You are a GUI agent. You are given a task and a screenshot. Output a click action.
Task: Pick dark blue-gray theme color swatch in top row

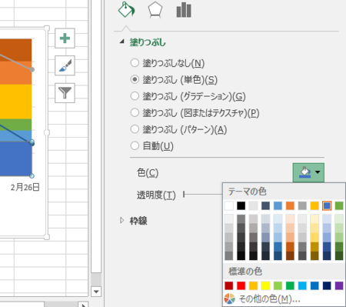coord(265,205)
